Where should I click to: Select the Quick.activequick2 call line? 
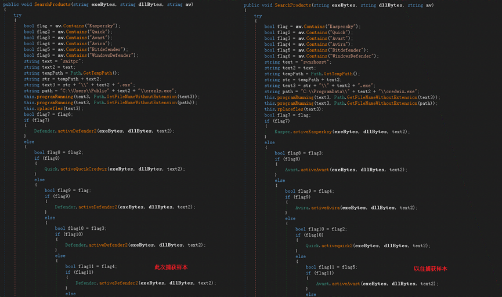[368, 245]
